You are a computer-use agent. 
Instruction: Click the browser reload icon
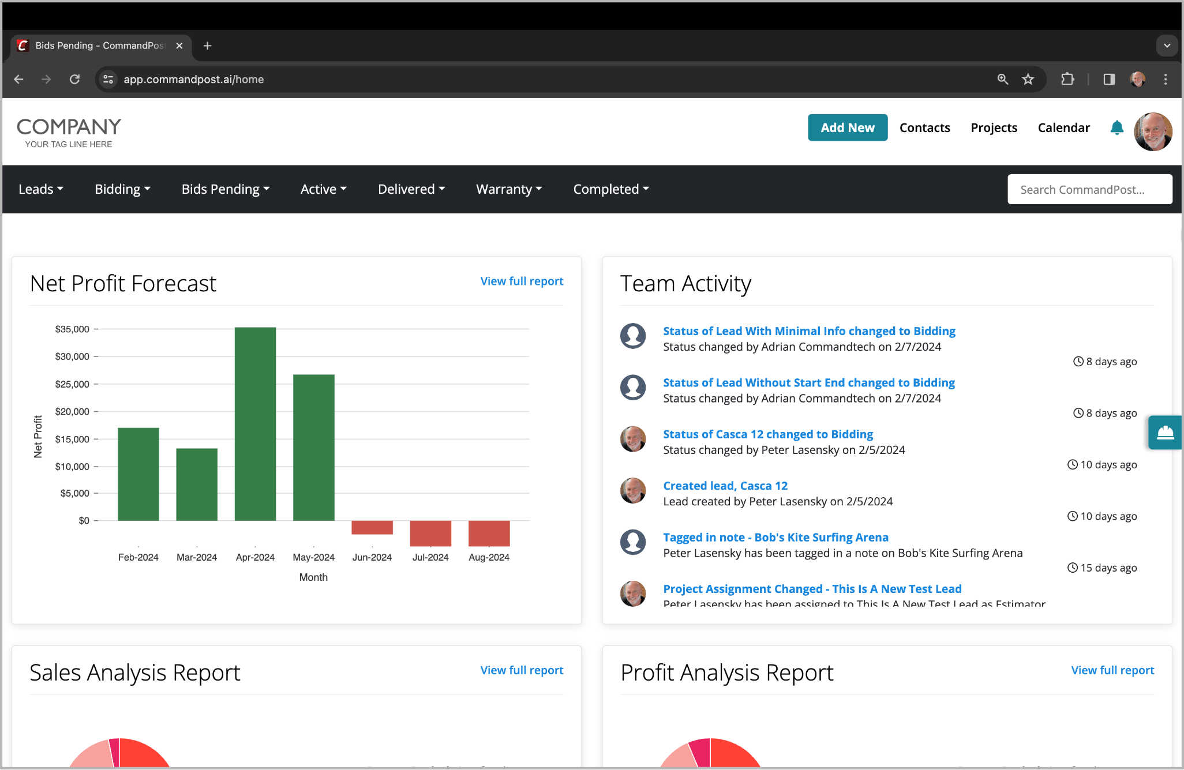(x=74, y=79)
